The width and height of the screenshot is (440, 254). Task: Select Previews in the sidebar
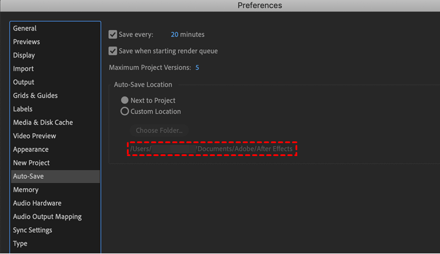pos(26,42)
